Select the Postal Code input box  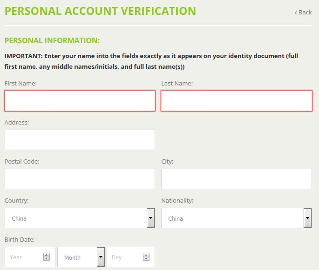pyautogui.click(x=80, y=179)
